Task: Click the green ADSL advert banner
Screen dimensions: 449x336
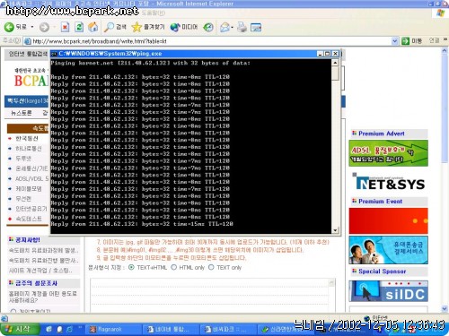Action: click(x=388, y=153)
